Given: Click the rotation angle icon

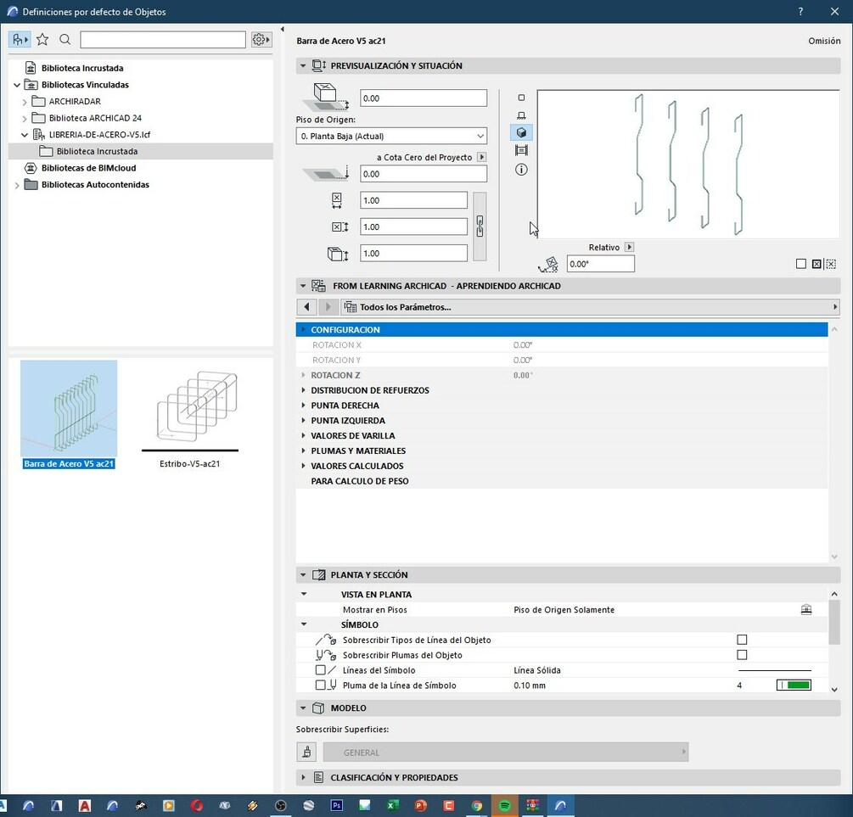Looking at the screenshot, I should [x=548, y=265].
